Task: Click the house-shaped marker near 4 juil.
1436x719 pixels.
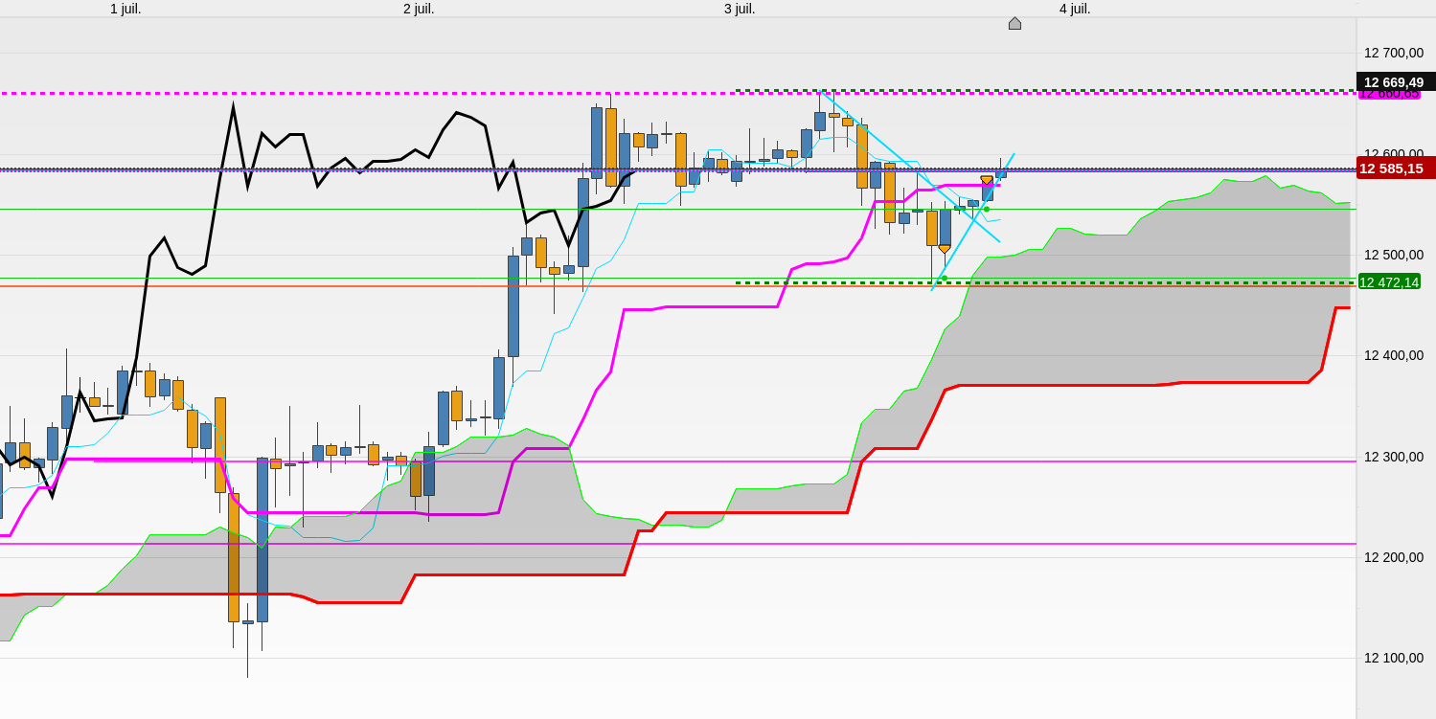Action: [x=1014, y=23]
